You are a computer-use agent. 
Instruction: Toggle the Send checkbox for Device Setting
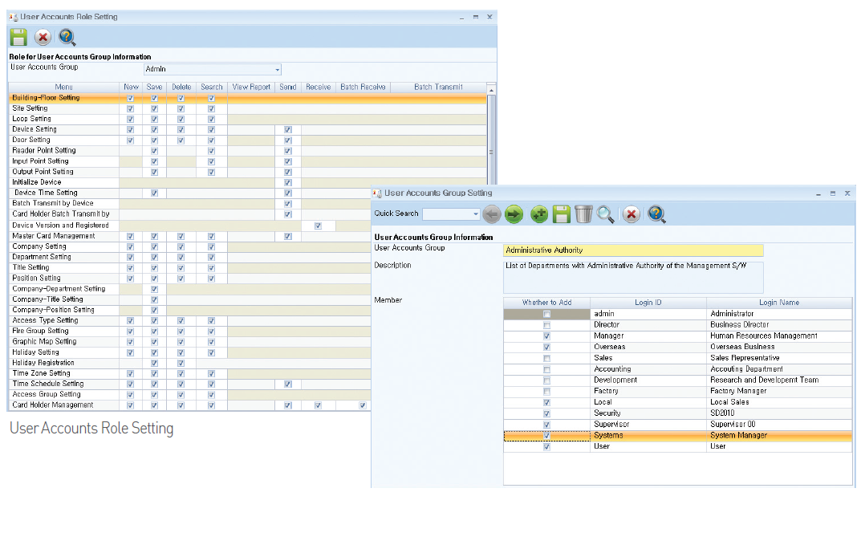[x=287, y=129]
